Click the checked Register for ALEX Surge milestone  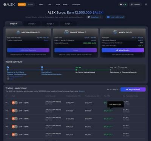pyautogui.click(x=8, y=67)
